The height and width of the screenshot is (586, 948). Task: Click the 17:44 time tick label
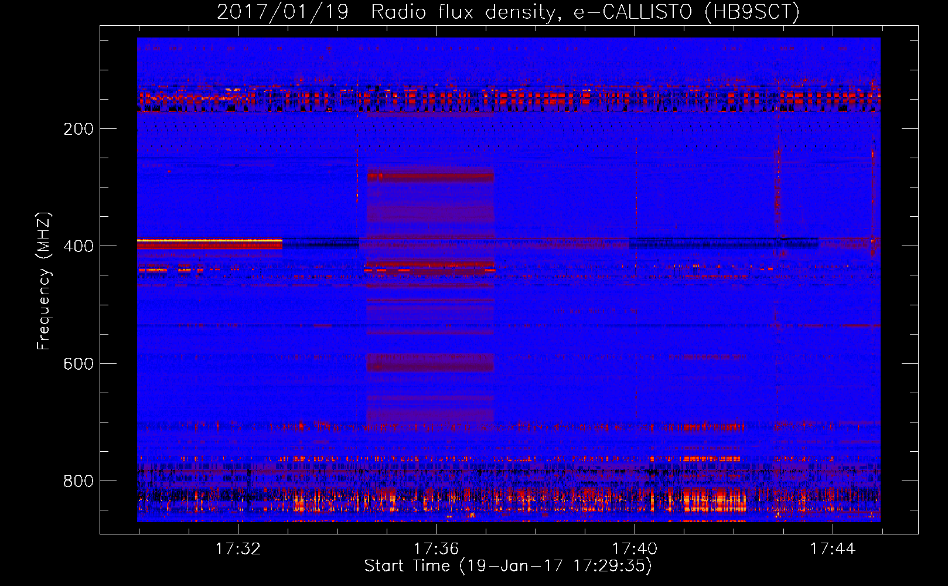tap(833, 549)
